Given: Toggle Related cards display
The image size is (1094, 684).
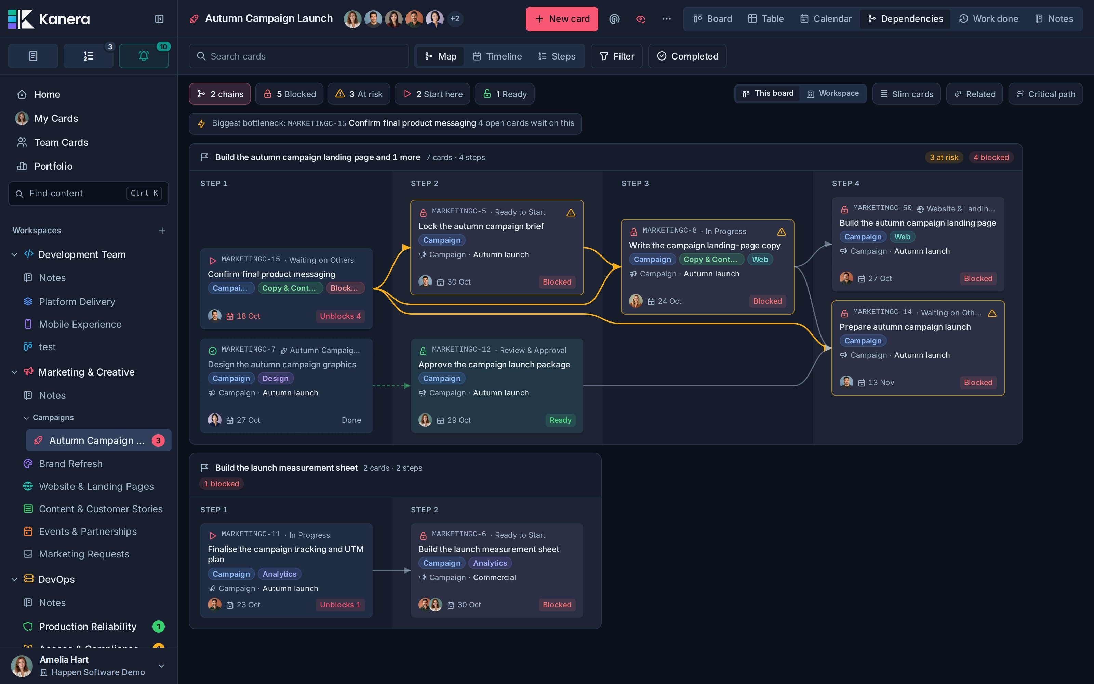Looking at the screenshot, I should tap(975, 94).
